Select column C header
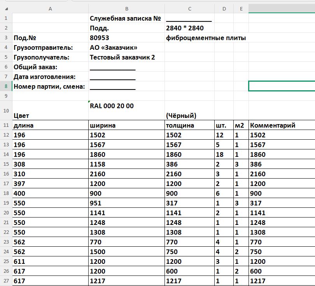The height and width of the screenshot is (286, 315). tap(190, 9)
